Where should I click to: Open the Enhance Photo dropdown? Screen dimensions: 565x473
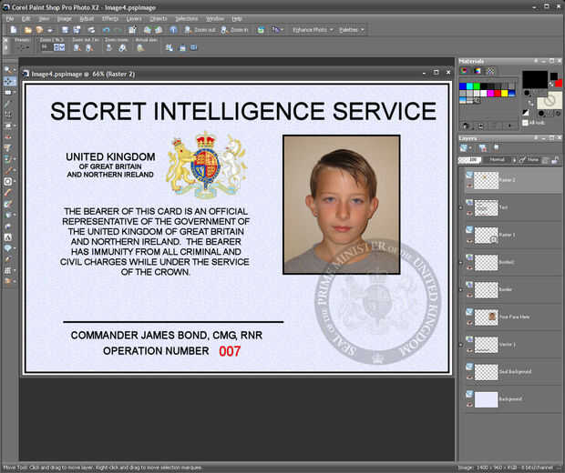coord(312,30)
